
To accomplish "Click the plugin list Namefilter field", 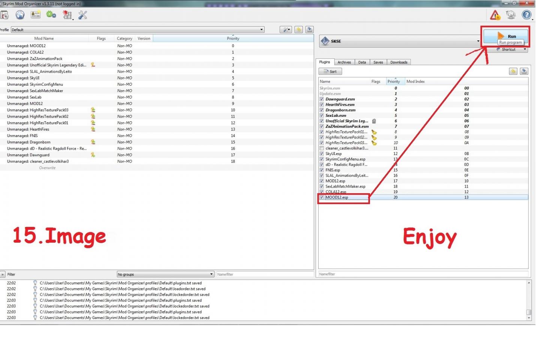I will (x=423, y=274).
